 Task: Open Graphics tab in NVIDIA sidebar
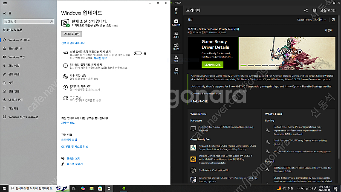click(x=176, y=35)
